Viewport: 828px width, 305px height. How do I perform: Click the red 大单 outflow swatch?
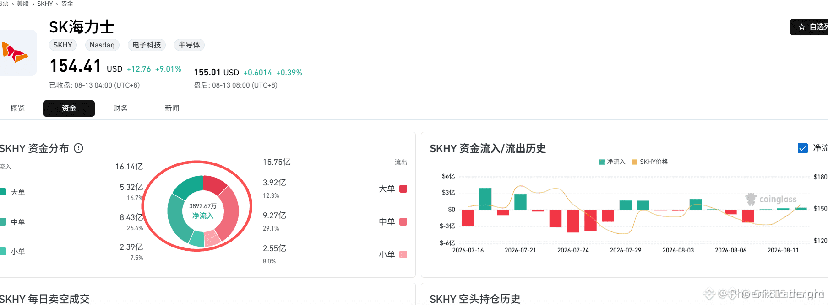[403, 189]
